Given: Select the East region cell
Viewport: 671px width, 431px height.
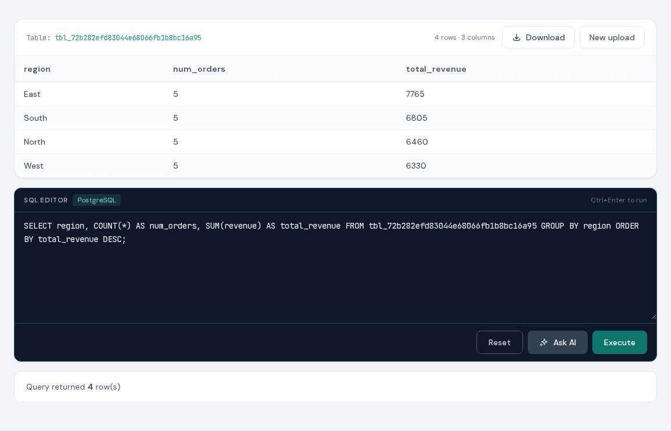Looking at the screenshot, I should pyautogui.click(x=32, y=94).
